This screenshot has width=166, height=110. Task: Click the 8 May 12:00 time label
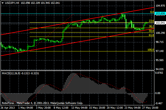click(61, 108)
